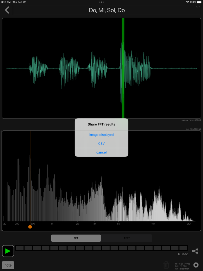Select the 3k frequency axis label

pos(95,224)
